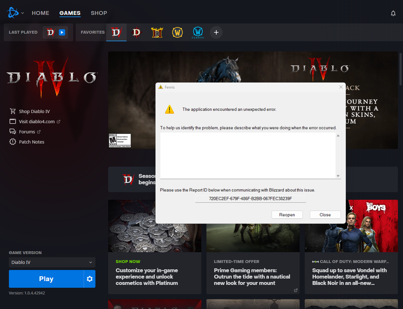This screenshot has width=403, height=309.
Task: Expand the Game Version dropdown showing Diablo IV
Action: pos(52,262)
